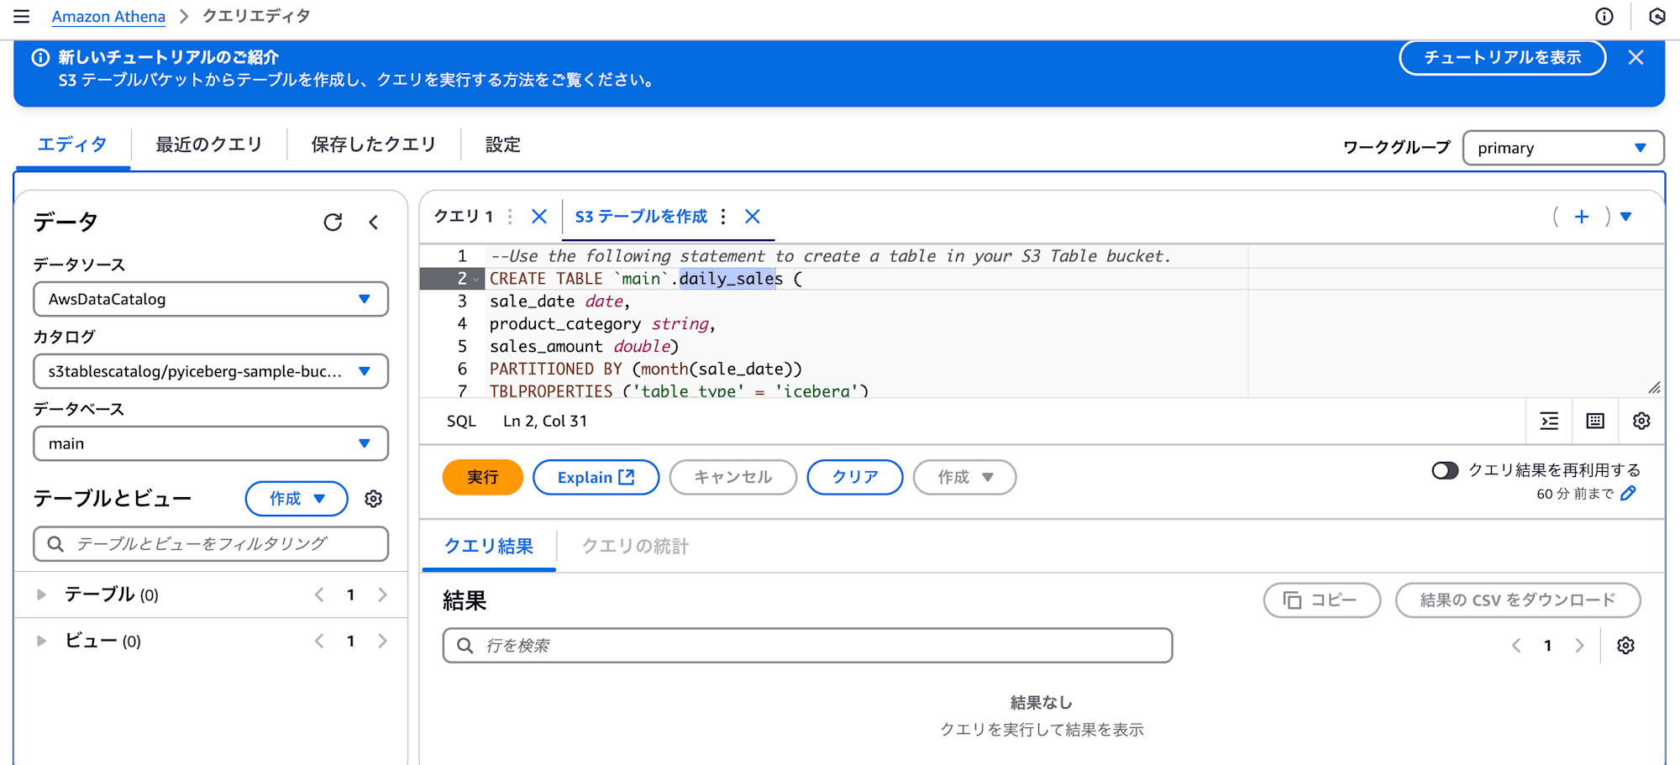
Task: Open the hamburger navigation menu
Action: click(x=21, y=16)
